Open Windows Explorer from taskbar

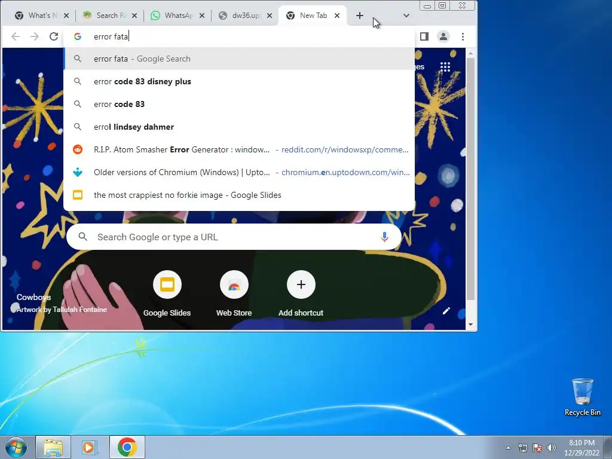click(53, 447)
